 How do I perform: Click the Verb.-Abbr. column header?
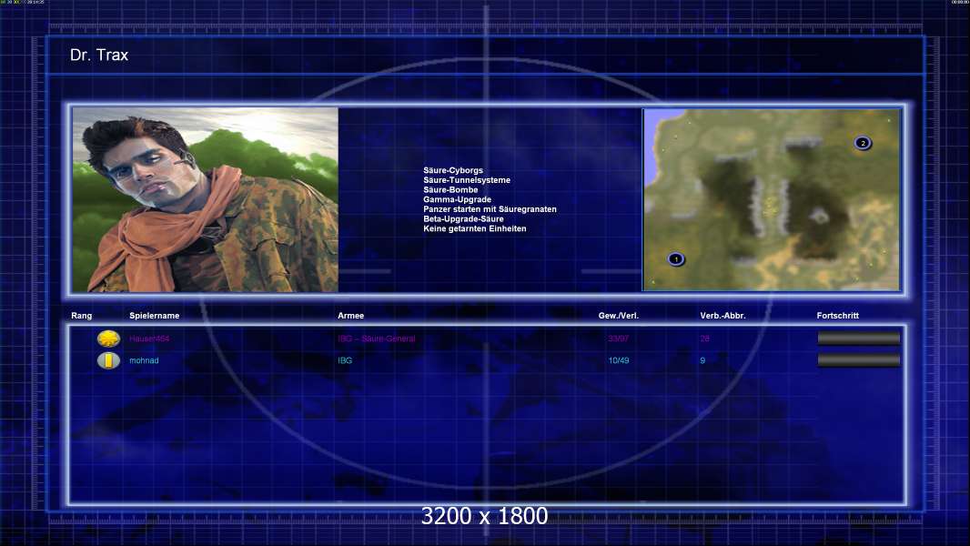(x=722, y=316)
